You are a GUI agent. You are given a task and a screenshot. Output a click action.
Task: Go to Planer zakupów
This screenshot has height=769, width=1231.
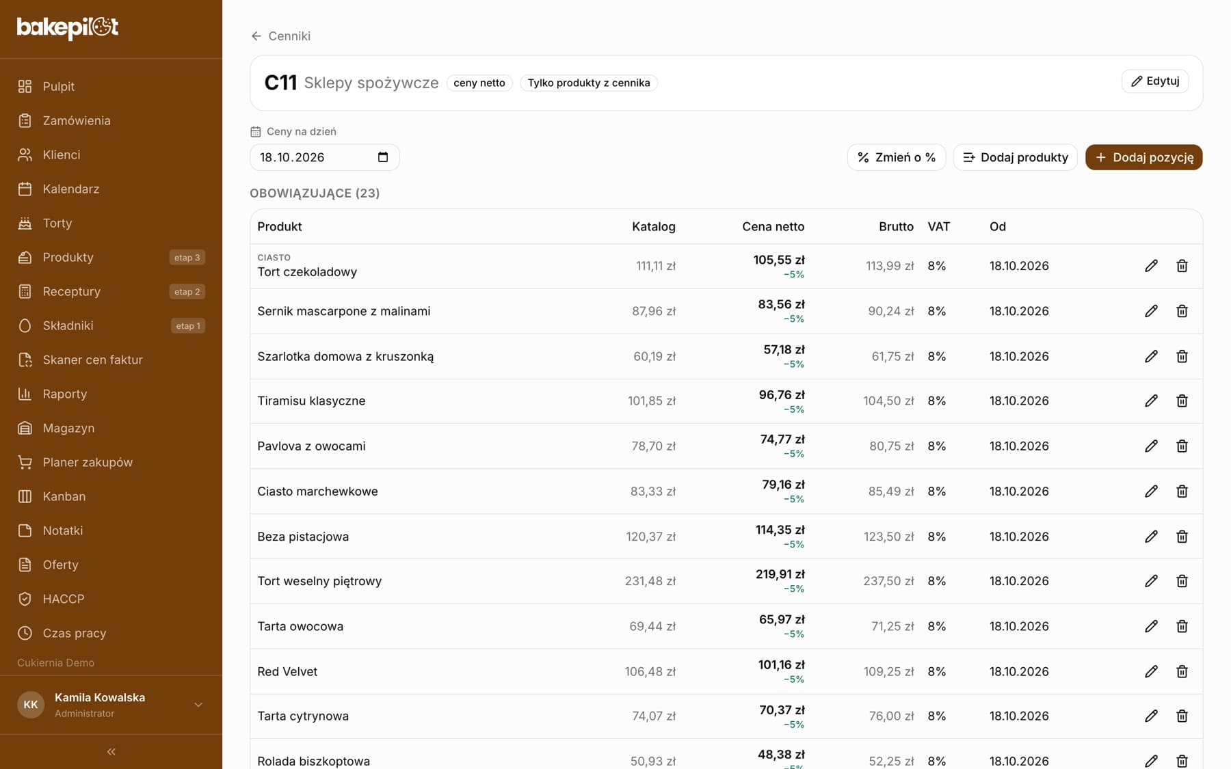coord(111,462)
